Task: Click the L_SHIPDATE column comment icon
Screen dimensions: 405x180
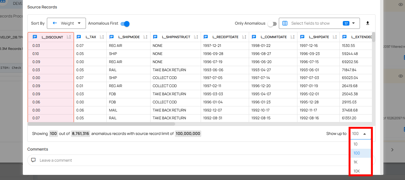Action: [302, 37]
